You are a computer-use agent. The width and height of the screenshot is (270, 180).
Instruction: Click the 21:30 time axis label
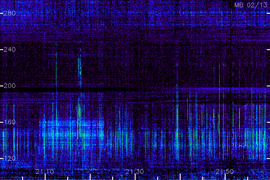pos(135,172)
